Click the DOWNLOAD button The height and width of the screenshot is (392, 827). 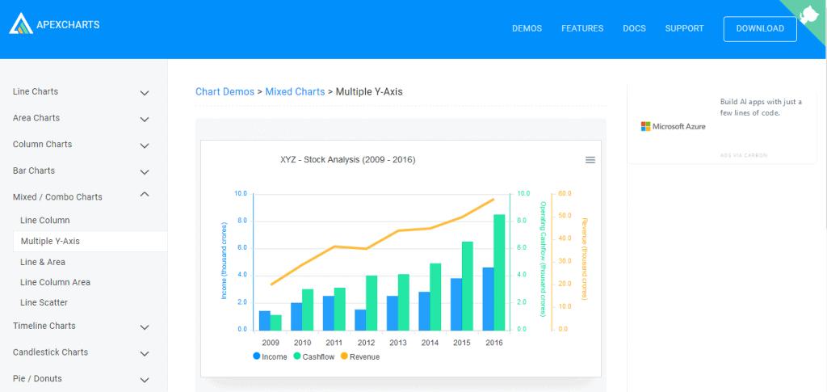(760, 29)
